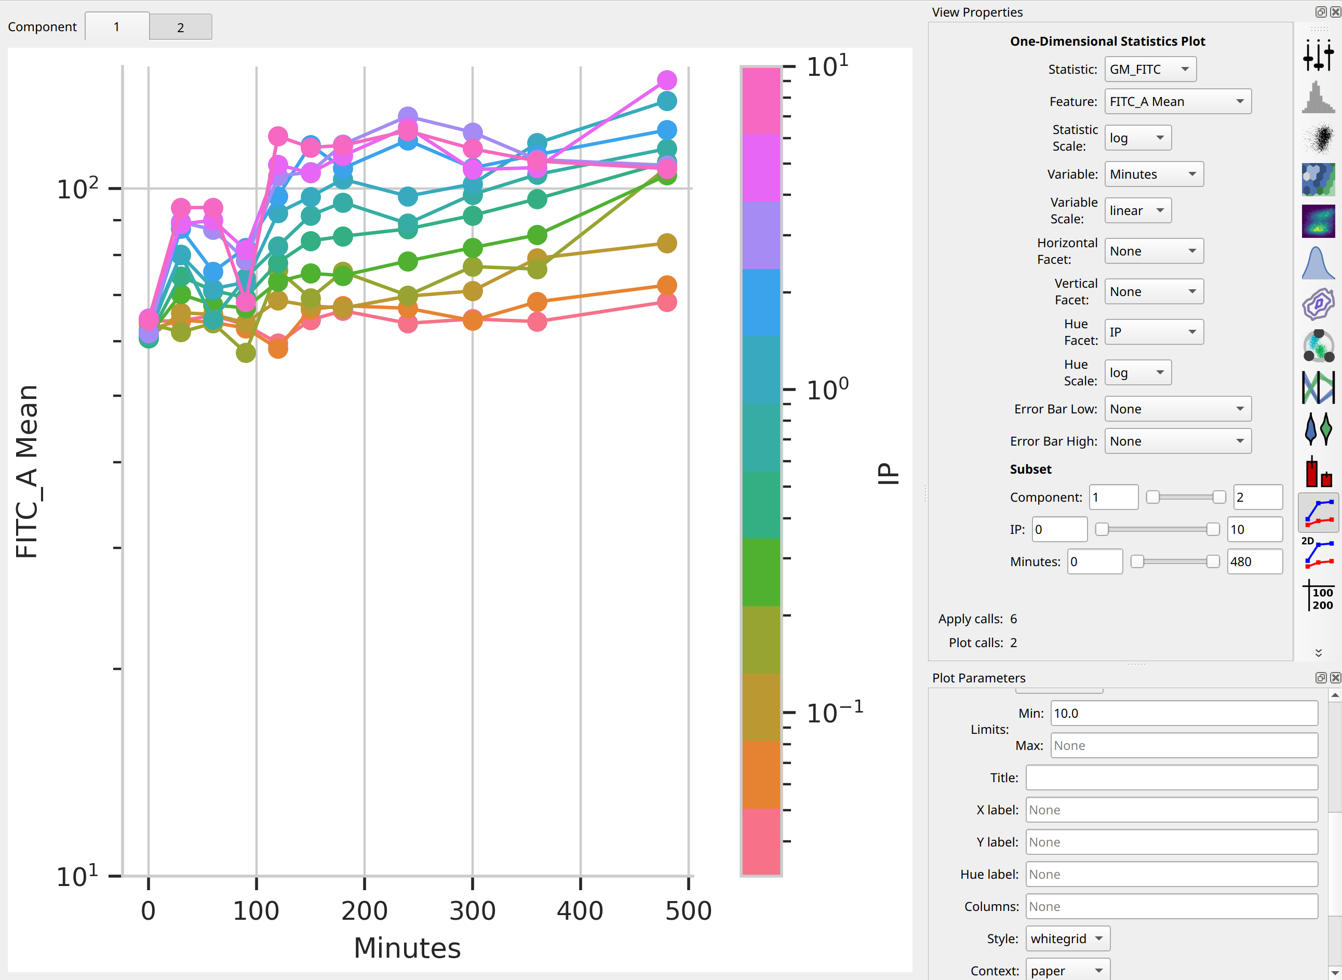Expand more view icons chevron

pyautogui.click(x=1318, y=652)
